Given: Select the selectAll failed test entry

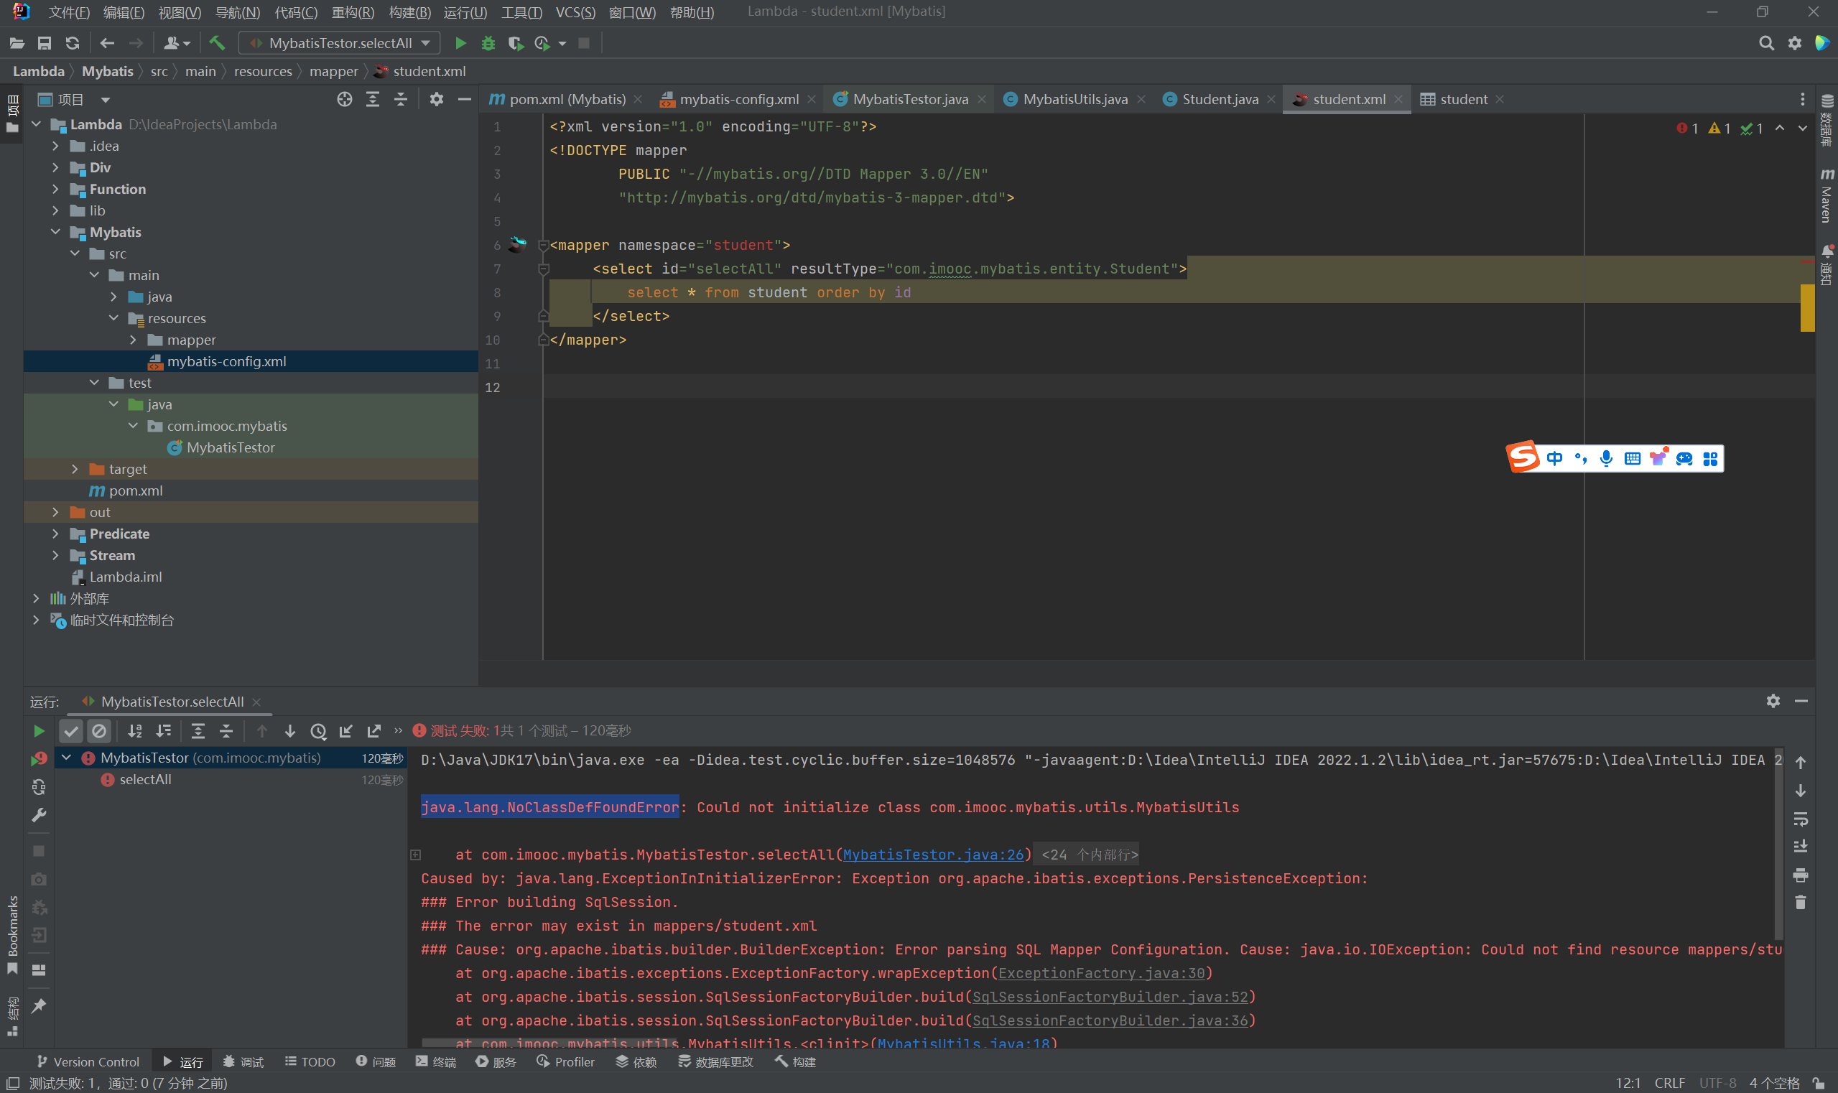Looking at the screenshot, I should point(145,779).
